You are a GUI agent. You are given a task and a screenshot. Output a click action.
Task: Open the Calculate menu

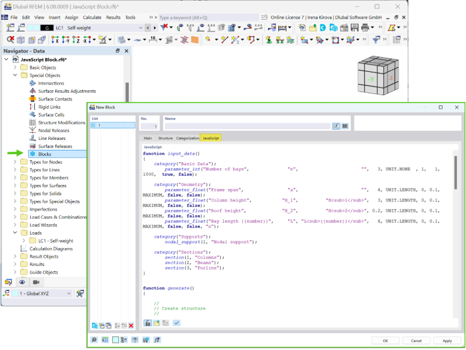tap(92, 17)
